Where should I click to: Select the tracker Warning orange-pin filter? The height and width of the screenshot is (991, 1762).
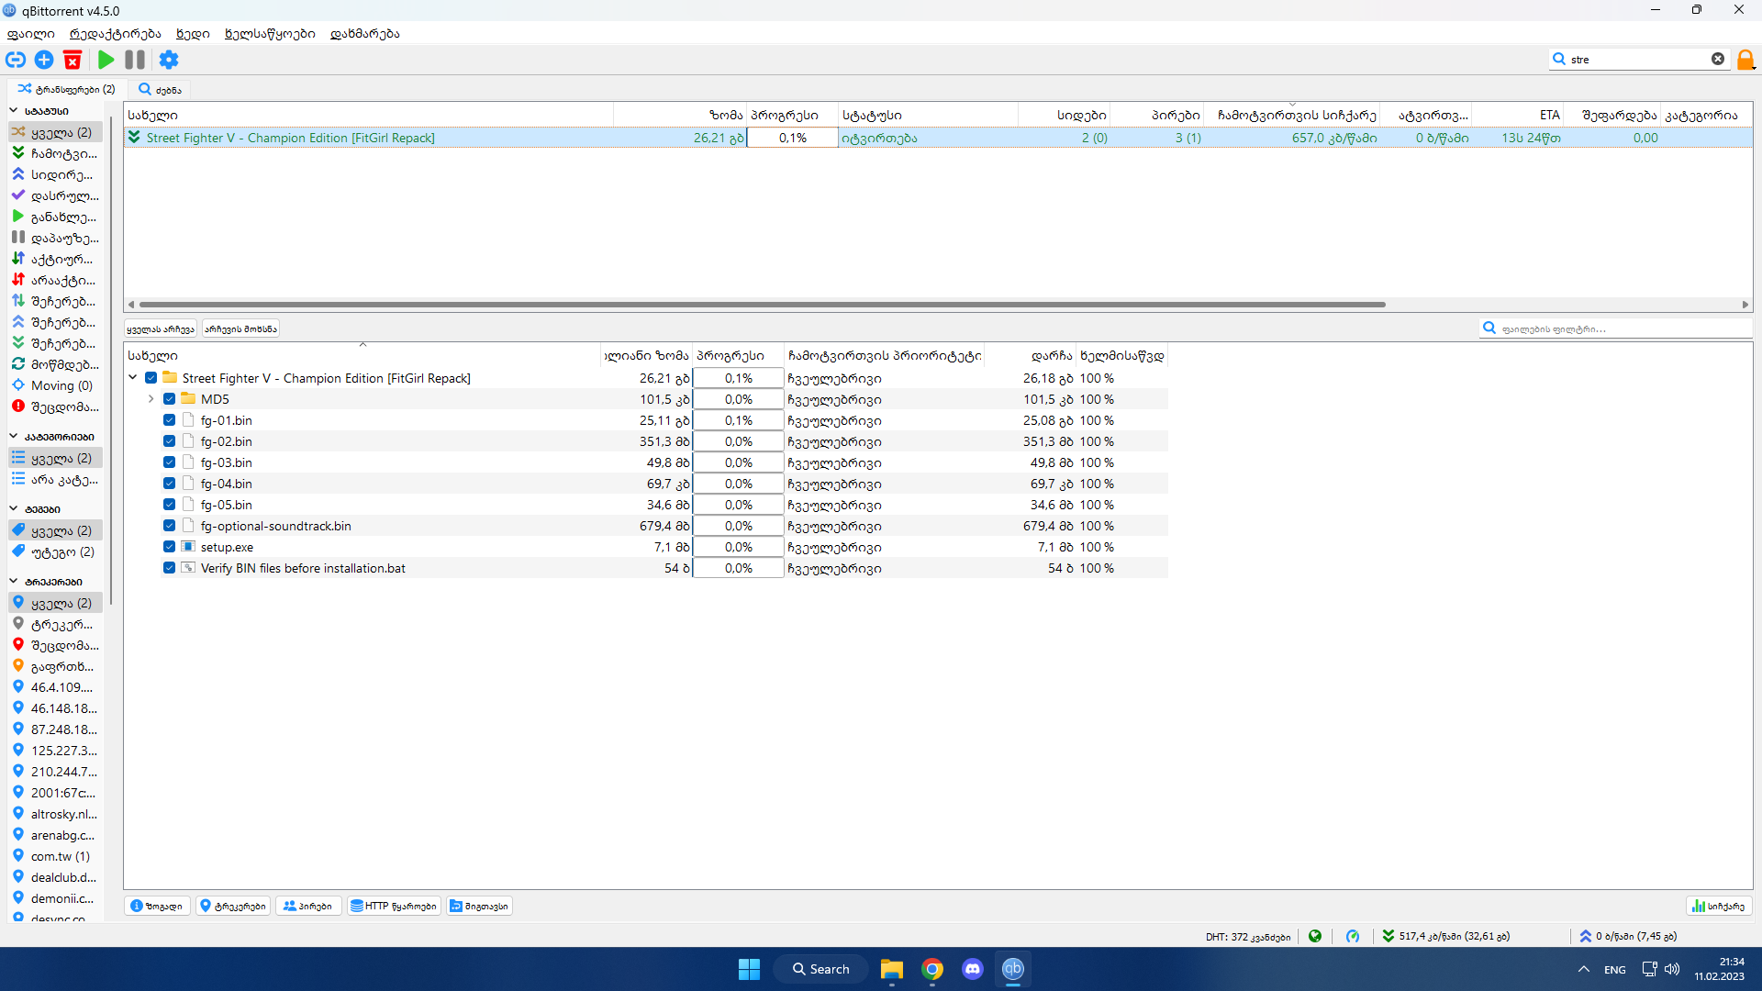click(55, 666)
